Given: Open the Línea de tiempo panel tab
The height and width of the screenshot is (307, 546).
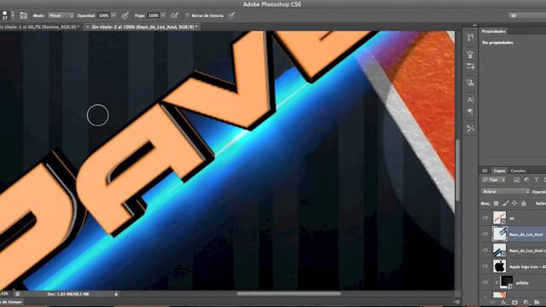Looking at the screenshot, I should tap(11, 302).
